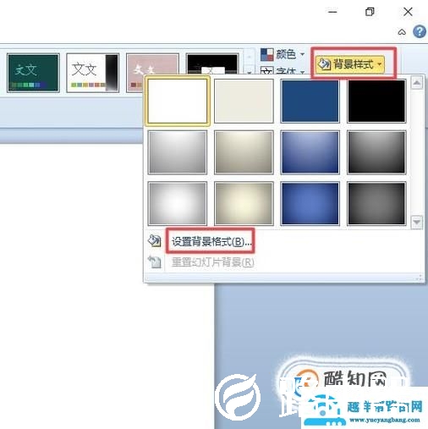Image resolution: width=428 pixels, height=429 pixels.
Task: Open the Help question mark icon
Action: click(x=420, y=31)
